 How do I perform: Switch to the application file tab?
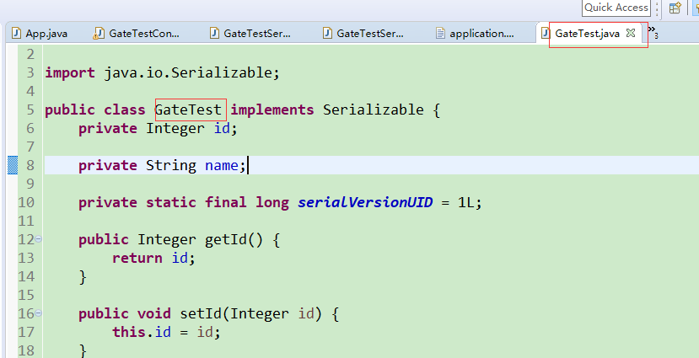coord(481,34)
